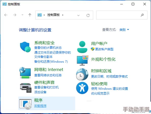Open the Programs disc icon
The width and height of the screenshot is (151, 114).
click(25, 104)
